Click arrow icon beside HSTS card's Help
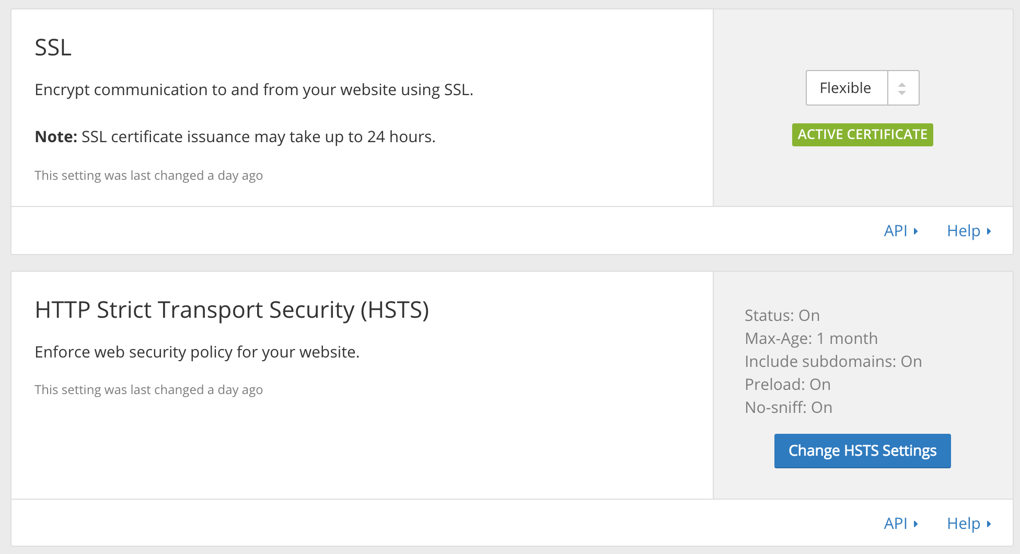 pyautogui.click(x=989, y=523)
